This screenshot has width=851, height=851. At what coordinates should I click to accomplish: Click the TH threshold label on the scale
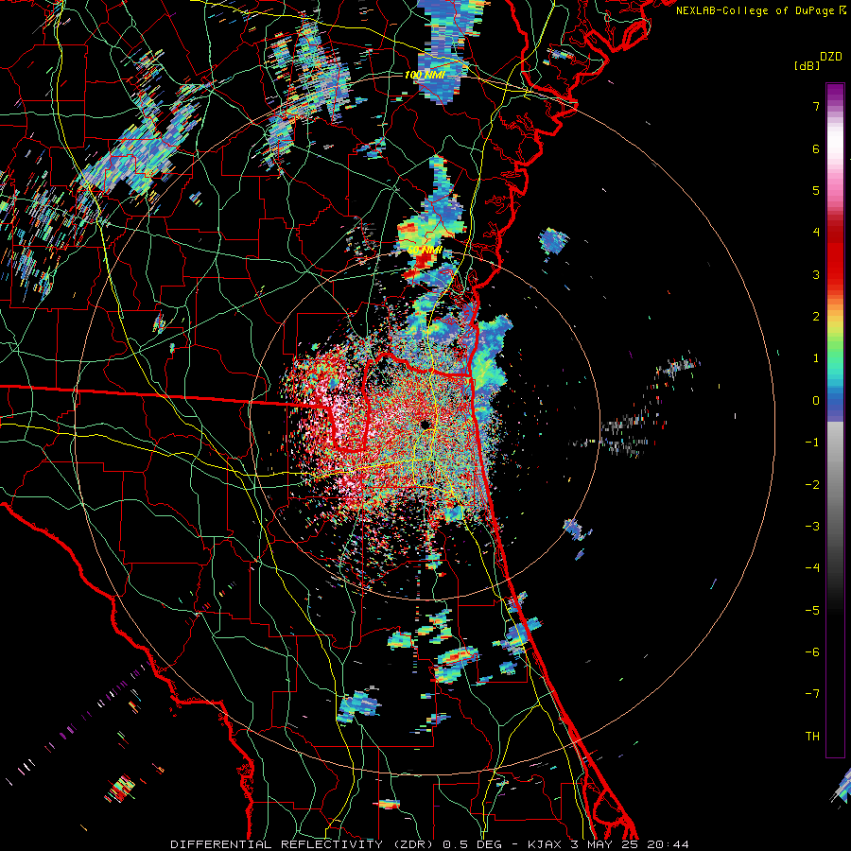[x=812, y=737]
